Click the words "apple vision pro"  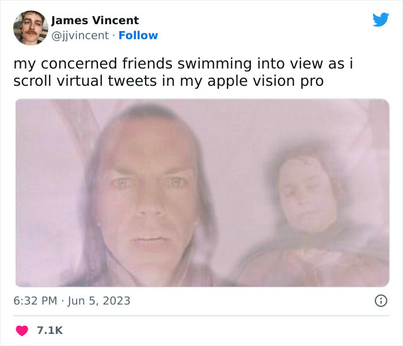pyautogui.click(x=265, y=81)
